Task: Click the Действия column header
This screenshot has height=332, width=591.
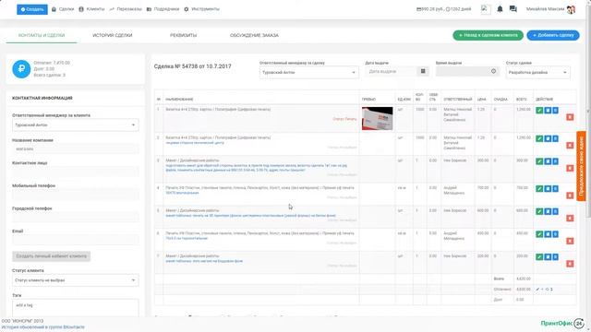Action: 544,99
